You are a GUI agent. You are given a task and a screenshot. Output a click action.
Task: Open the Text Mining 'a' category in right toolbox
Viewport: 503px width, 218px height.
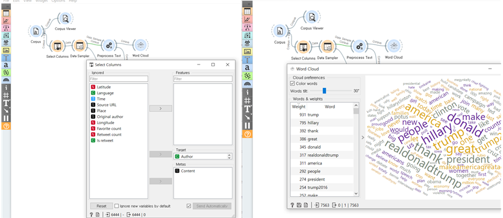[247, 67]
